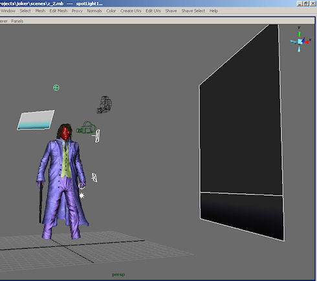Open the Color menu
Image resolution: width=317 pixels, height=281 pixels.
111,11
